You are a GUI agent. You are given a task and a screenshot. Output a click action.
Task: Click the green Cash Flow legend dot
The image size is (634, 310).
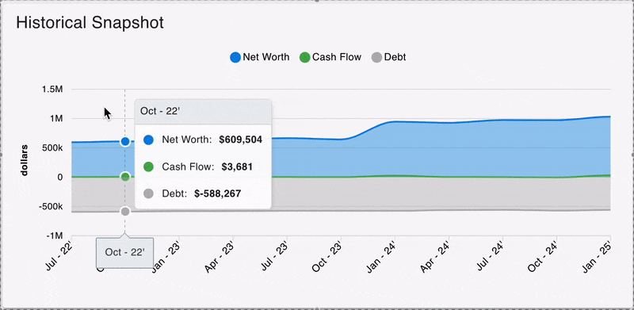[x=305, y=57]
